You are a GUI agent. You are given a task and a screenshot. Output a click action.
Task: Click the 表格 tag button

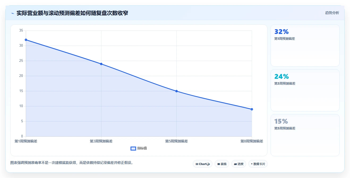pos(222,164)
